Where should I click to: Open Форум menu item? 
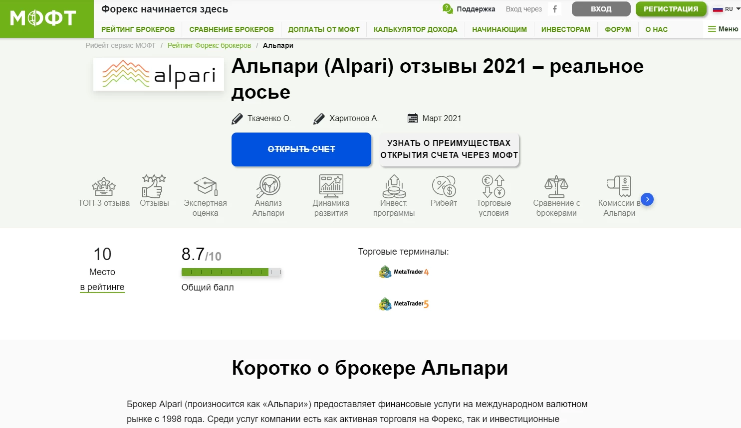(x=618, y=29)
